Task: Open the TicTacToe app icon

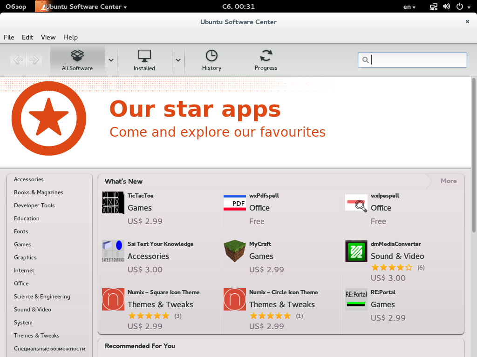Action: coord(113,203)
